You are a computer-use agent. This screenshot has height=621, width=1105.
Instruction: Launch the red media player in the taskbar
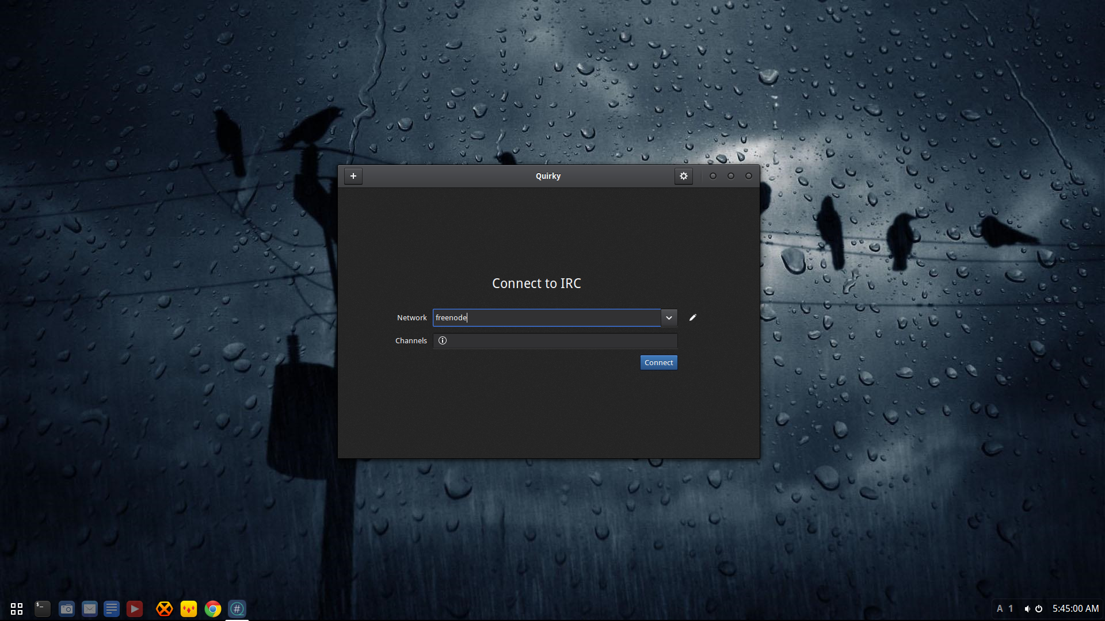[x=134, y=608]
